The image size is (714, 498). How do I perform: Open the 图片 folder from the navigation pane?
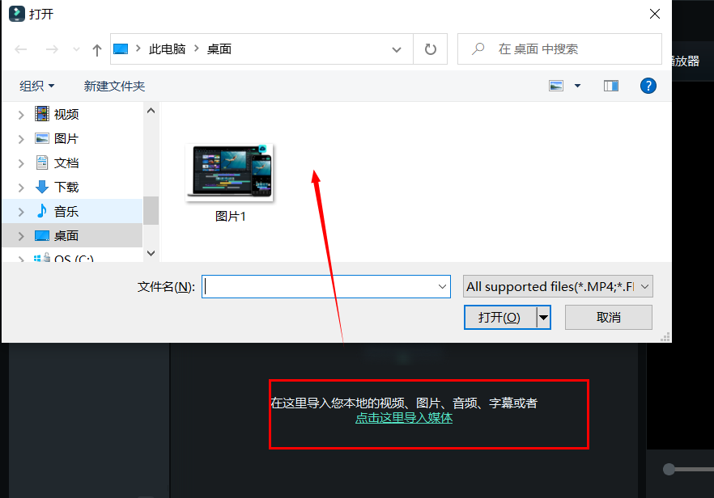66,137
